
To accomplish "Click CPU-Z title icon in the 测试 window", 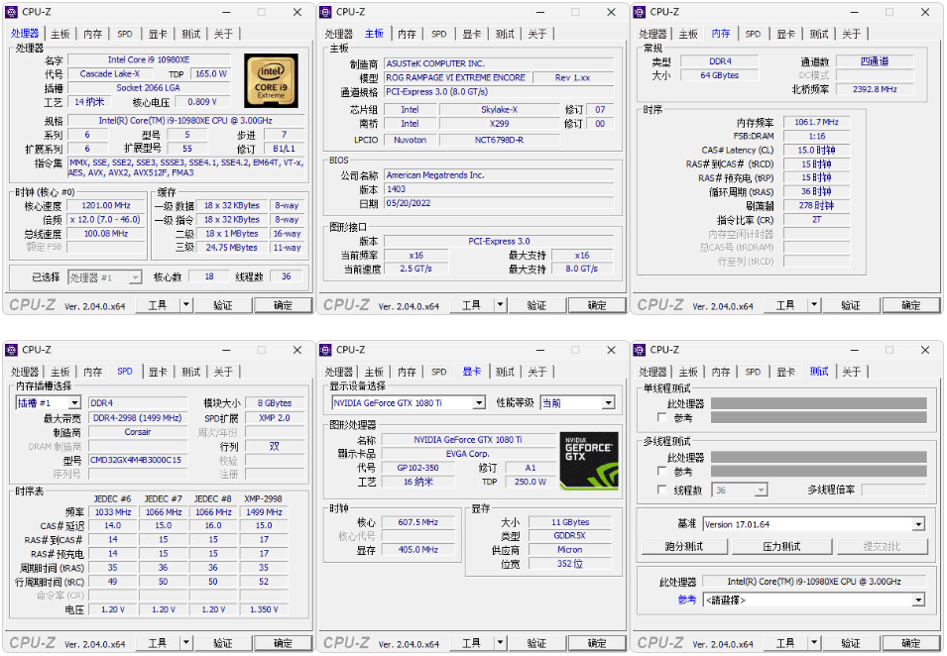I will 640,350.
